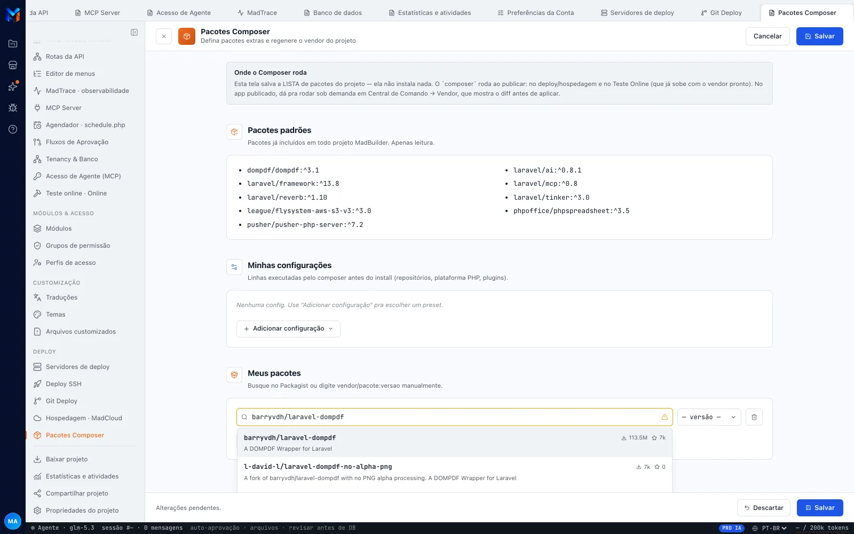Click the bottom Salvar button
This screenshot has width=854, height=534.
(x=819, y=508)
